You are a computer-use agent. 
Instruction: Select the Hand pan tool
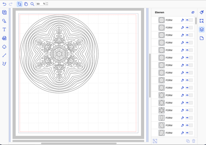coord(26,4)
